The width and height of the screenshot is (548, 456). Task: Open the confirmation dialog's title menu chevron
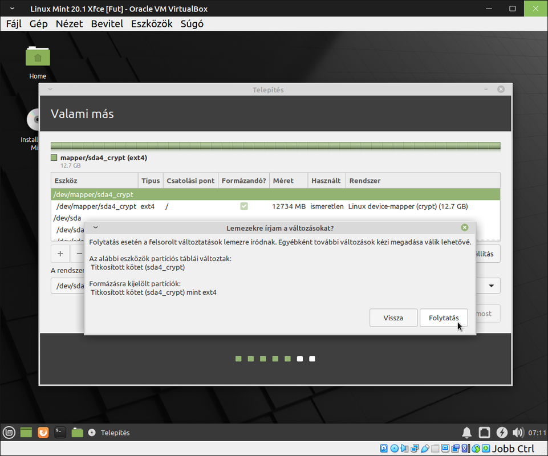[95, 227]
